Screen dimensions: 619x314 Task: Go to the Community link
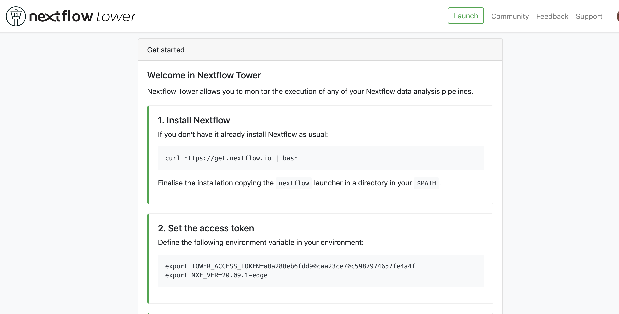510,16
